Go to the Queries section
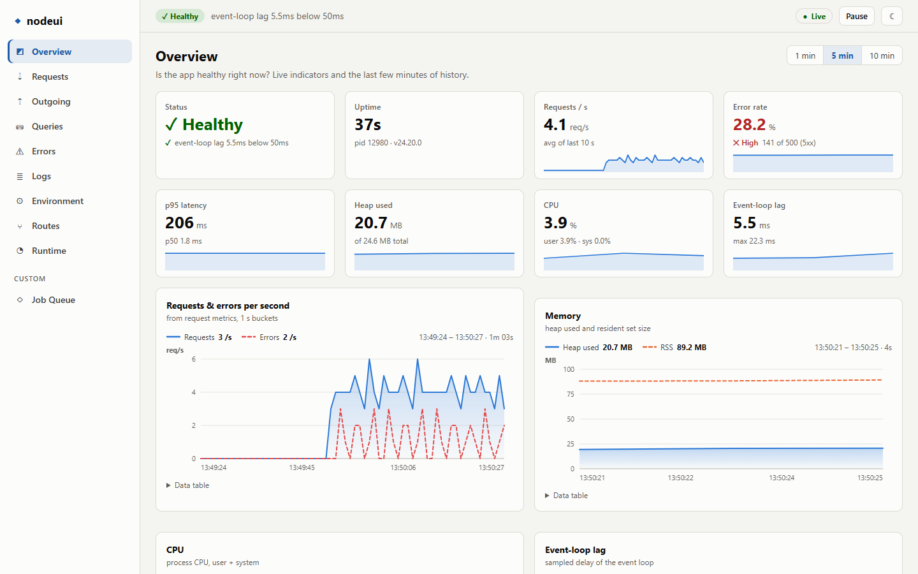Screen dimensions: 918x574 tap(70, 126)
